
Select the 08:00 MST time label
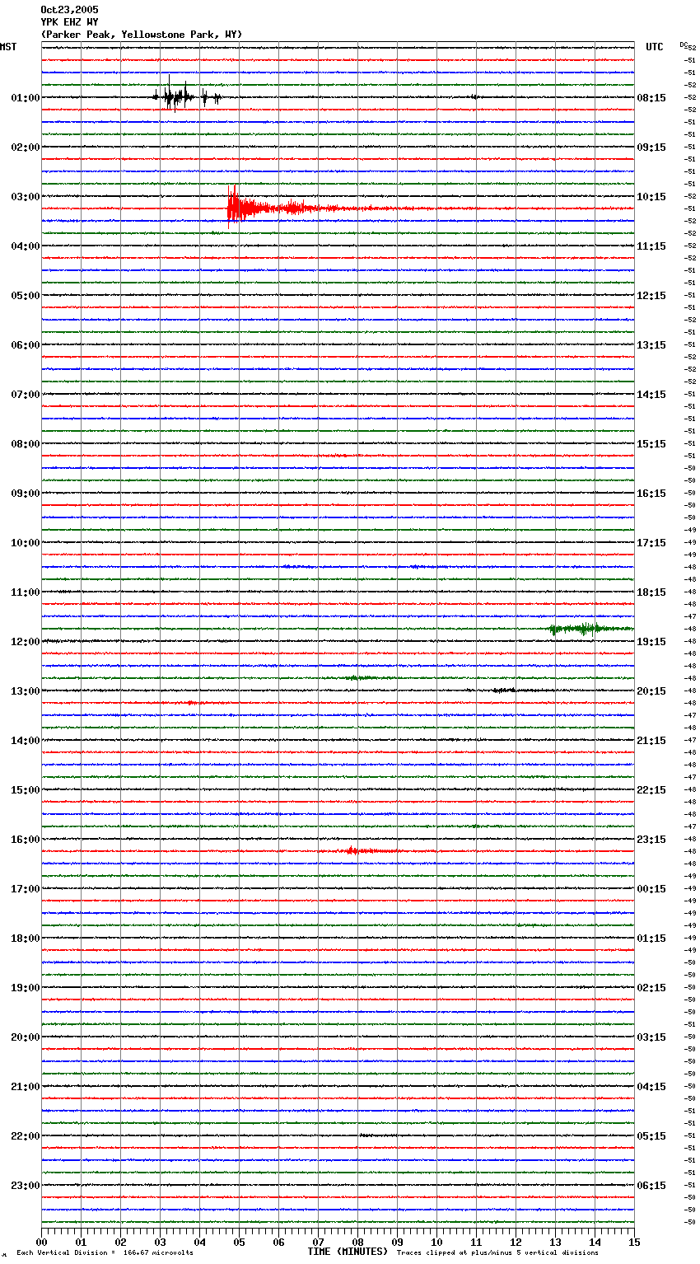point(26,444)
